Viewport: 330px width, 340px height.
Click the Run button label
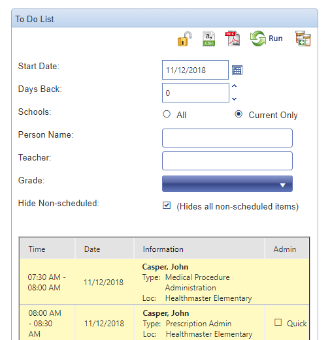tap(276, 39)
